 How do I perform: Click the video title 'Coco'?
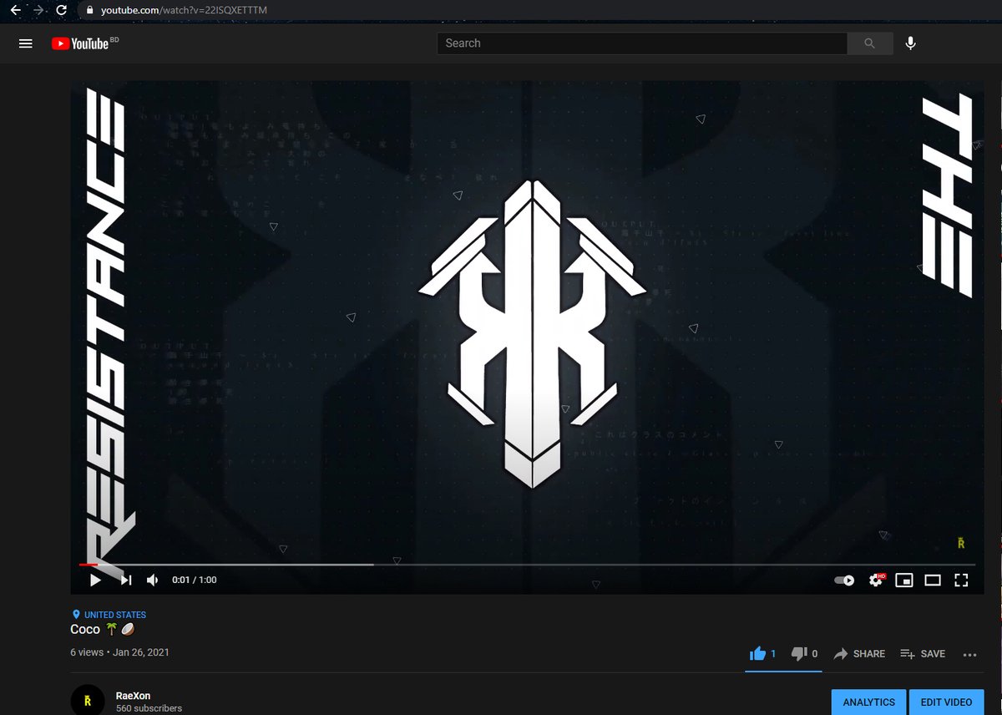pos(103,629)
